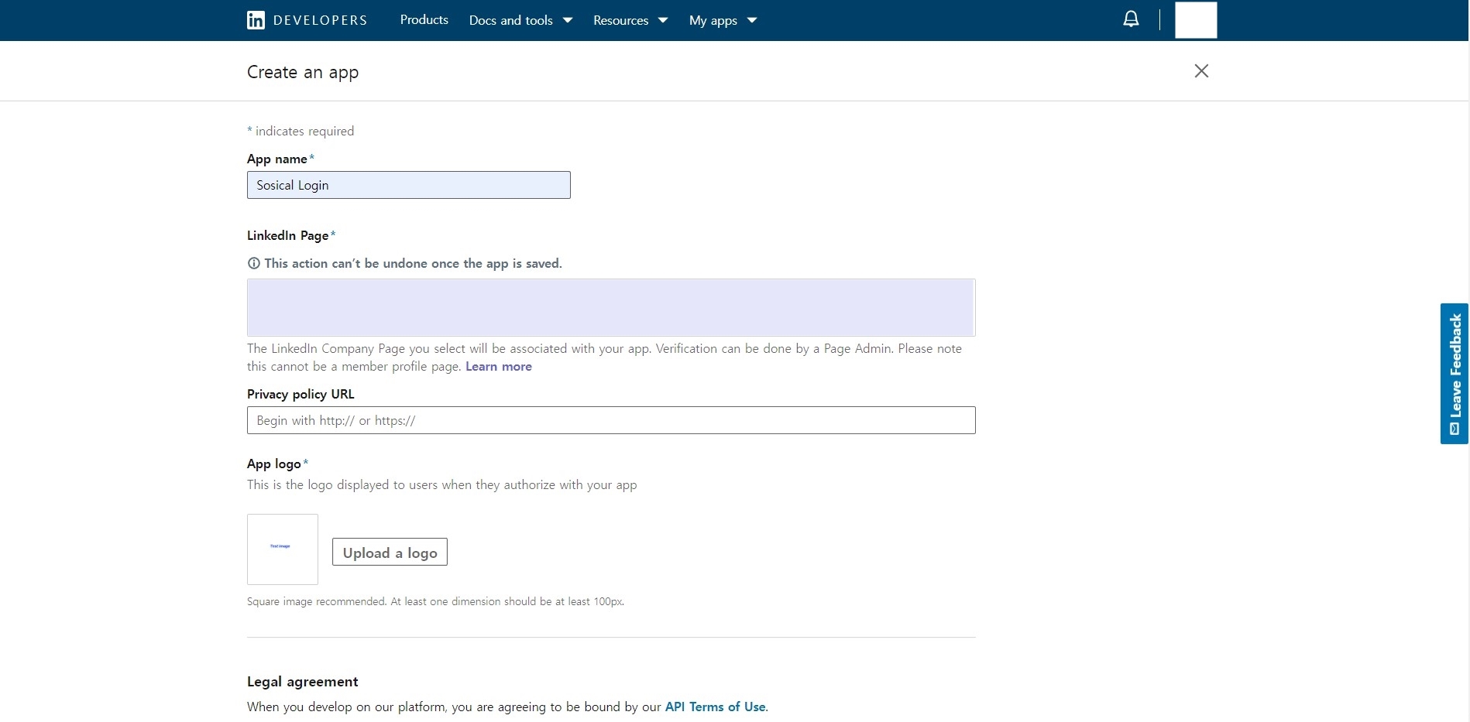Click the 'Legal agreement' heading text
Viewport: 1470px width, 722px height.
(302, 682)
